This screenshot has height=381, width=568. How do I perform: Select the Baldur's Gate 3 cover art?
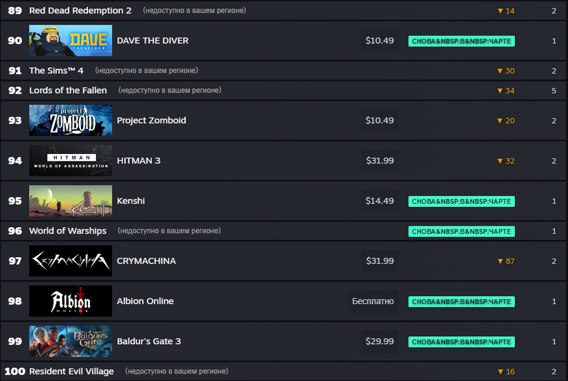coord(70,342)
